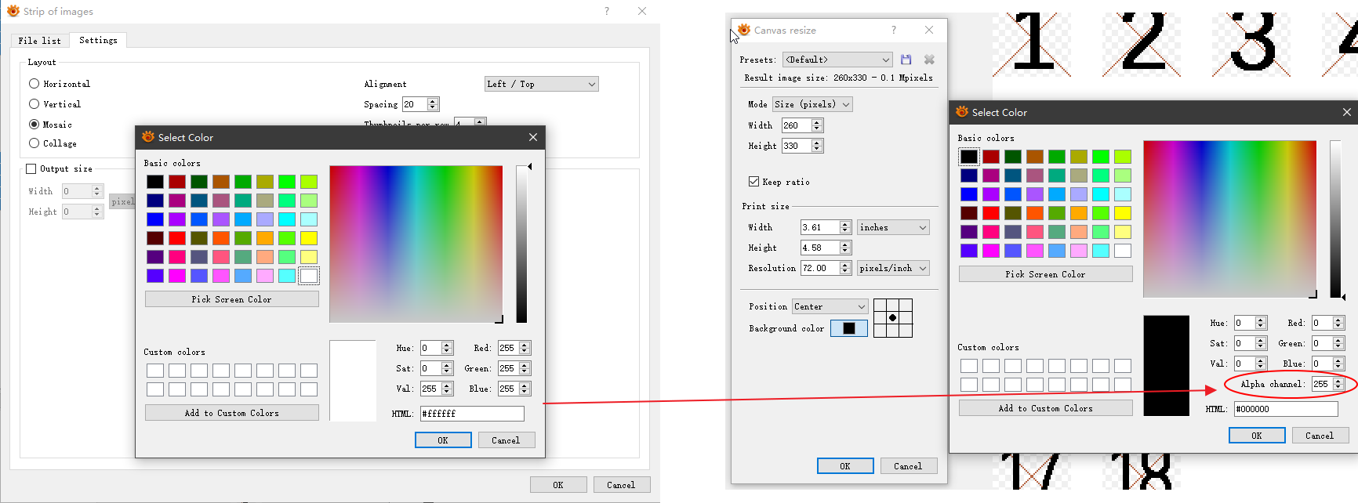Click Cancel in Strip of images dialog

(622, 485)
